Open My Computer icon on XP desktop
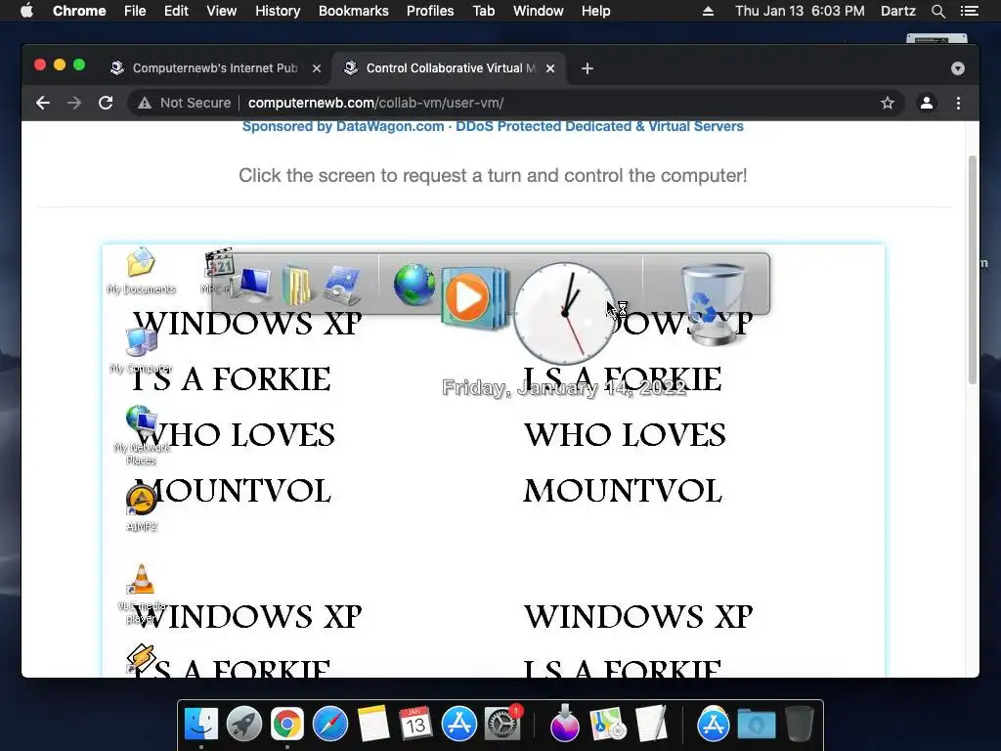1001x751 pixels. [142, 343]
